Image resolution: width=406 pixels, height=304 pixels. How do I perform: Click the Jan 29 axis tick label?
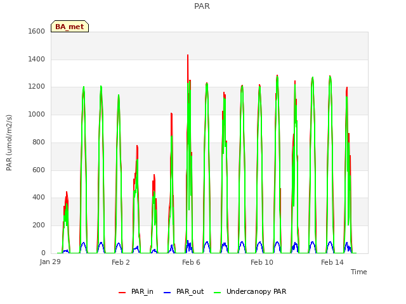pos(50,262)
